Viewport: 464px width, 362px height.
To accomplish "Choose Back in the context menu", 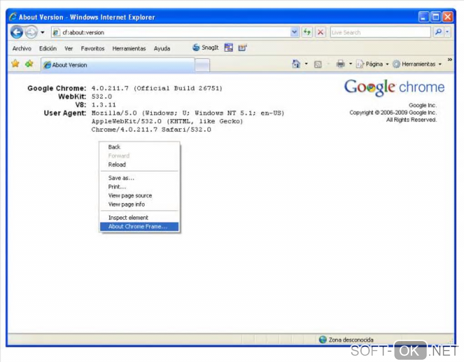I will [139, 147].
